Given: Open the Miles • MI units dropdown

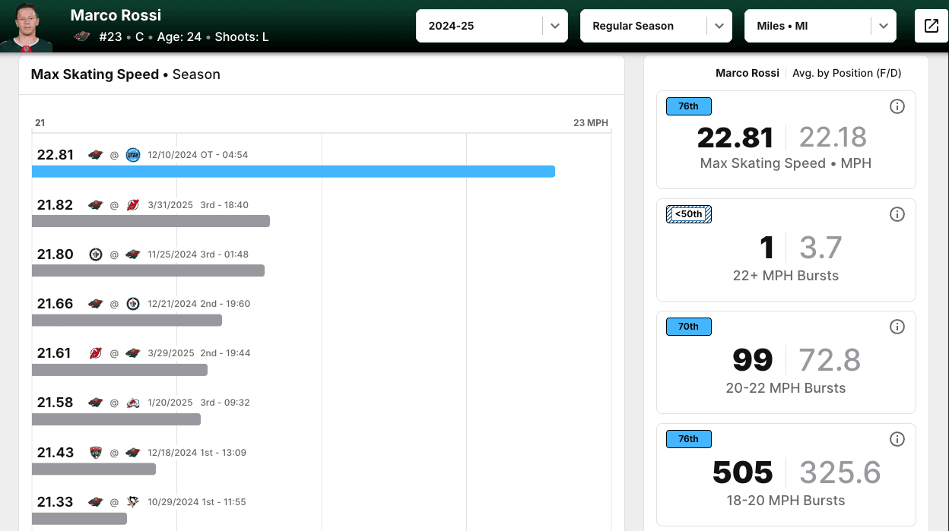Looking at the screenshot, I should click(x=820, y=26).
